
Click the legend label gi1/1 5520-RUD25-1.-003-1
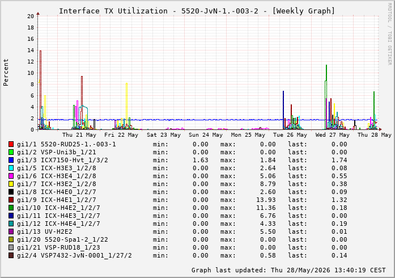66,144
